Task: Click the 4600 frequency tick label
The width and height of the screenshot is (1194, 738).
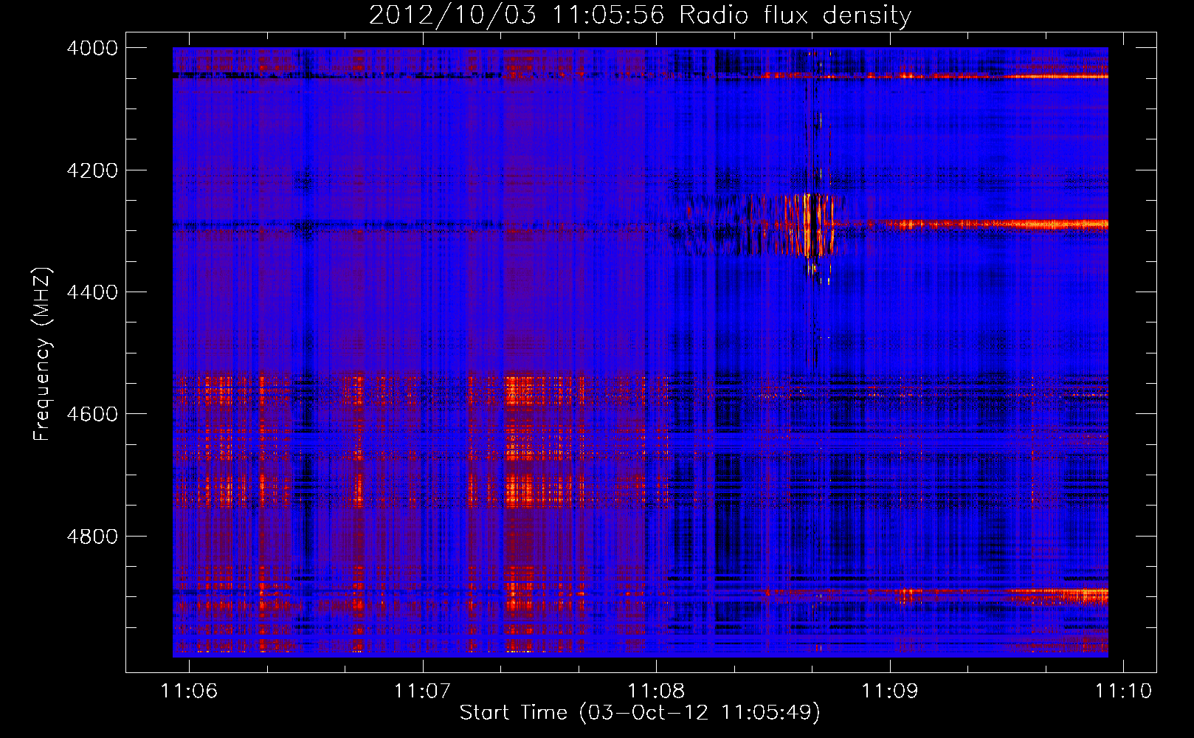Action: pos(92,414)
